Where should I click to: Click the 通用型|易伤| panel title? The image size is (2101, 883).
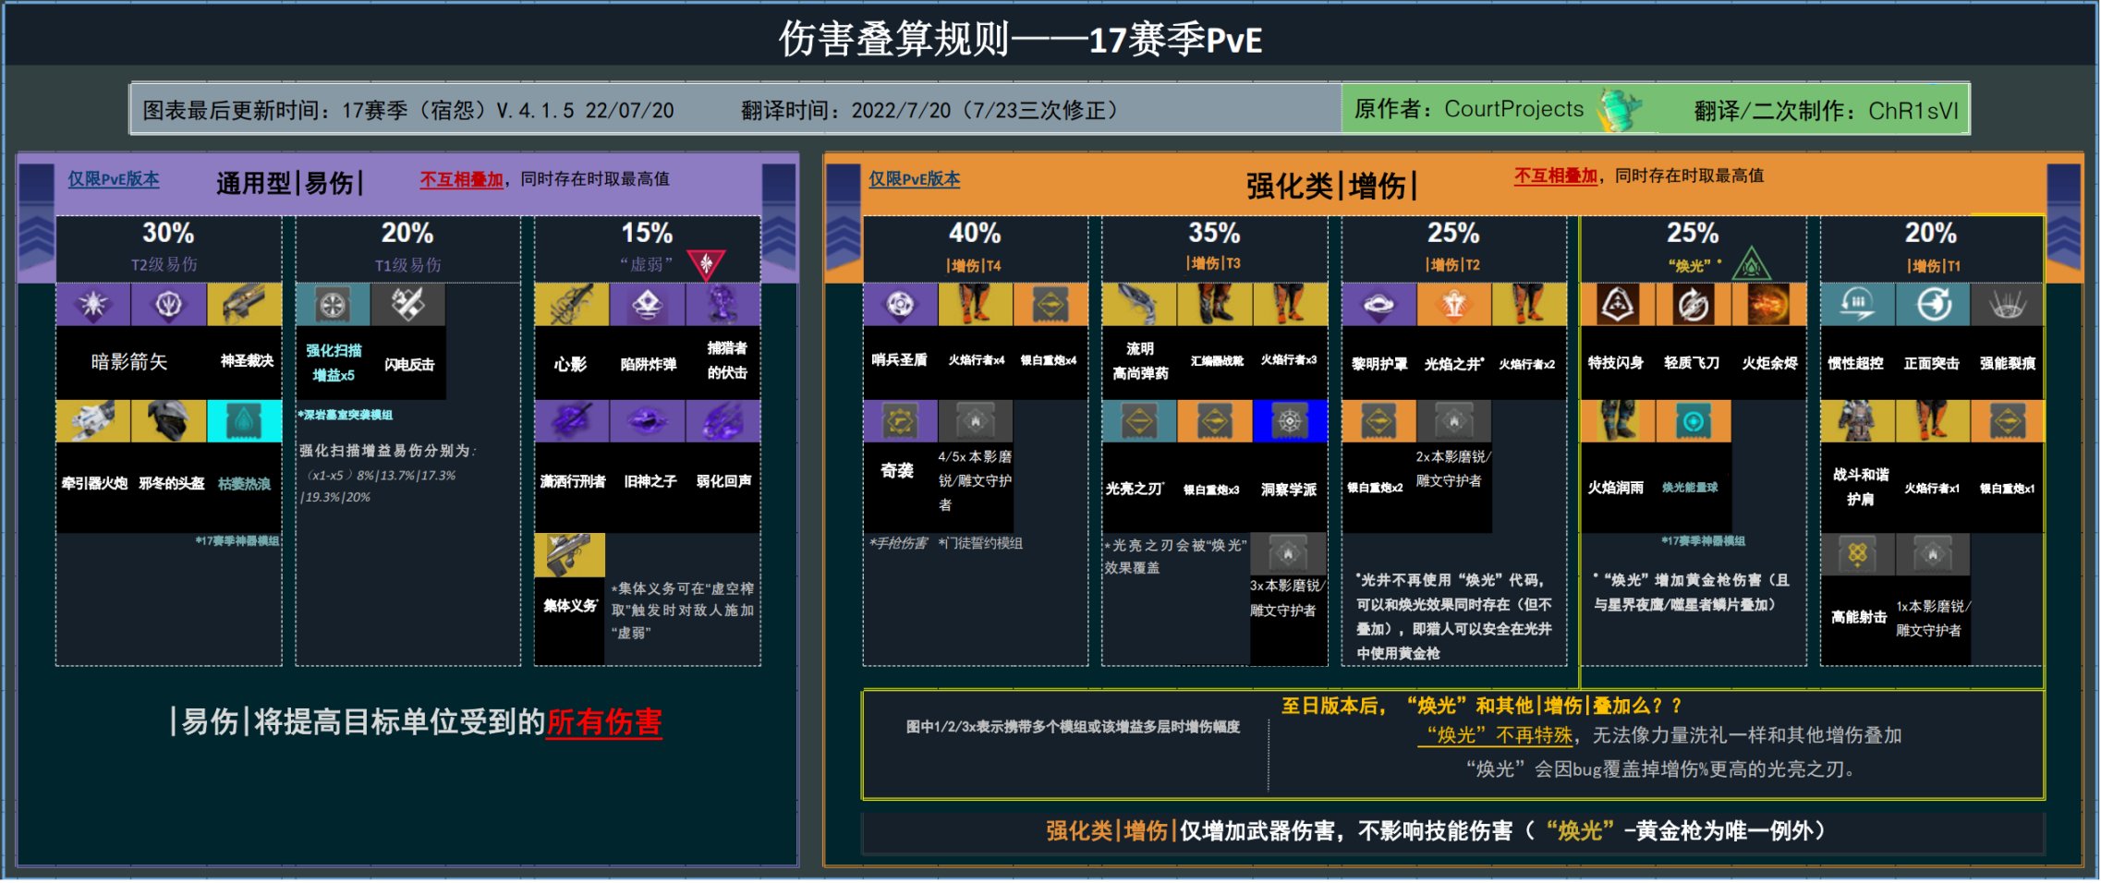[289, 183]
